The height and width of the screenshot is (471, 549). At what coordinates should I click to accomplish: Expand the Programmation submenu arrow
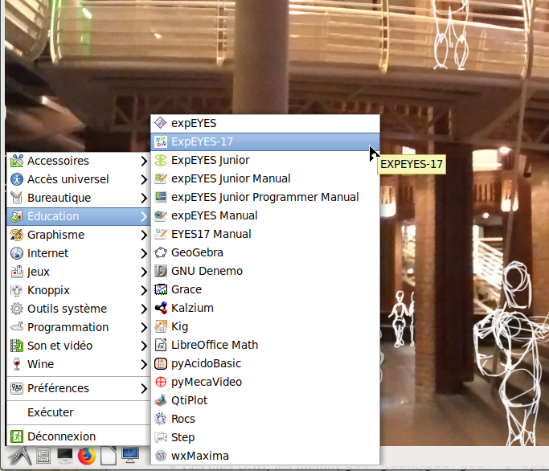pos(143,327)
